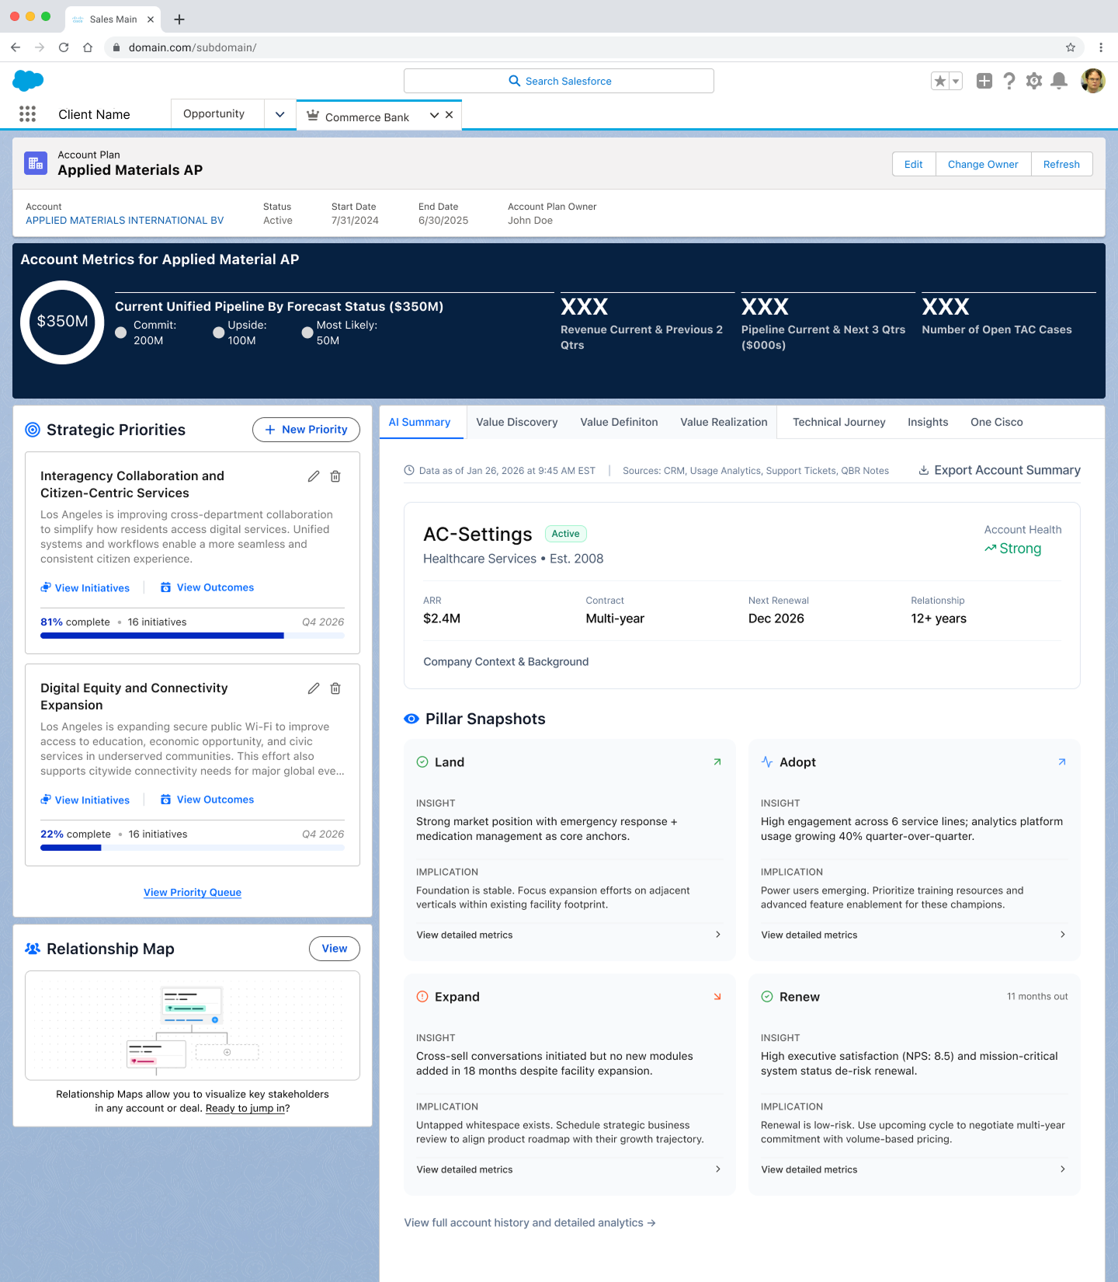Click the global actions plus icon
Image resolution: width=1118 pixels, height=1282 pixels.
pyautogui.click(x=984, y=81)
